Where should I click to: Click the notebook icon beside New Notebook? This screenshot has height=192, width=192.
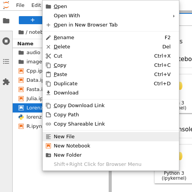pyautogui.click(x=48, y=146)
